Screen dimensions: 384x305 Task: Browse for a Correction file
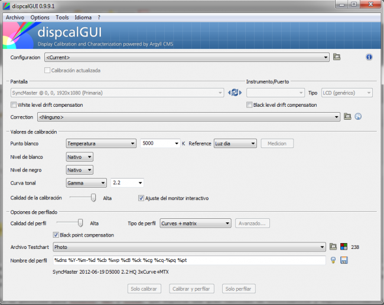tap(347, 117)
